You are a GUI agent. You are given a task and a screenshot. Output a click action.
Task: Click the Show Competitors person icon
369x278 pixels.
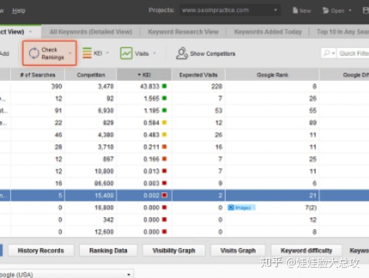pos(182,53)
